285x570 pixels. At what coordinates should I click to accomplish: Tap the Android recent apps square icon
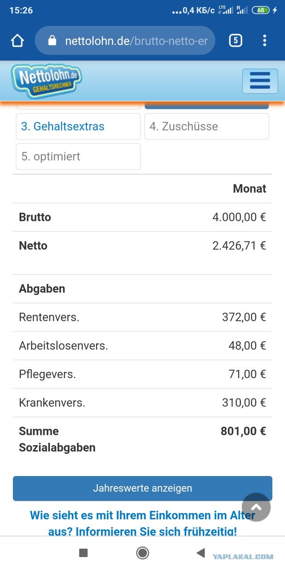[83, 553]
